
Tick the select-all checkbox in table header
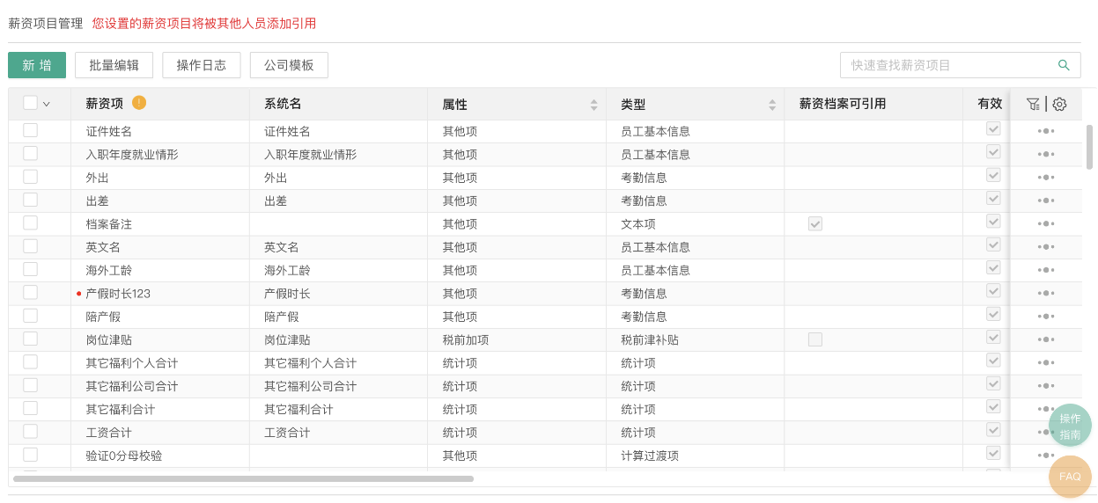31,103
